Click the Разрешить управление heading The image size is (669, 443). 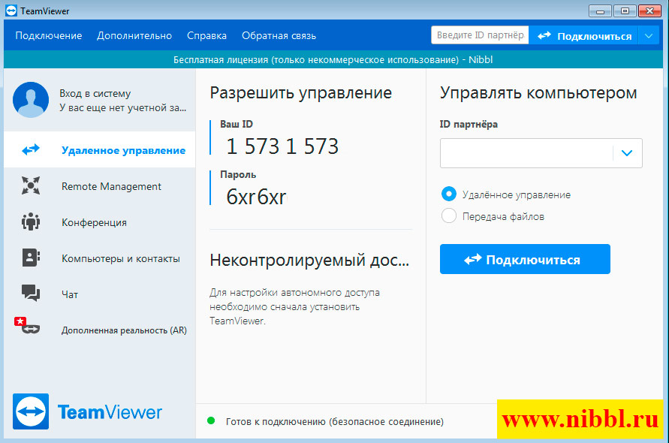point(301,93)
